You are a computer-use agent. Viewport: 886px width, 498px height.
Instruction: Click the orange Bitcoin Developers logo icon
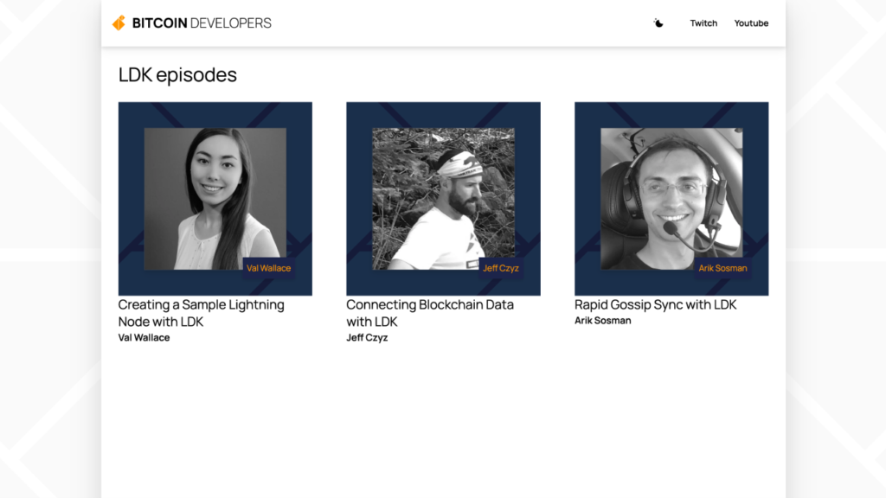(x=119, y=22)
